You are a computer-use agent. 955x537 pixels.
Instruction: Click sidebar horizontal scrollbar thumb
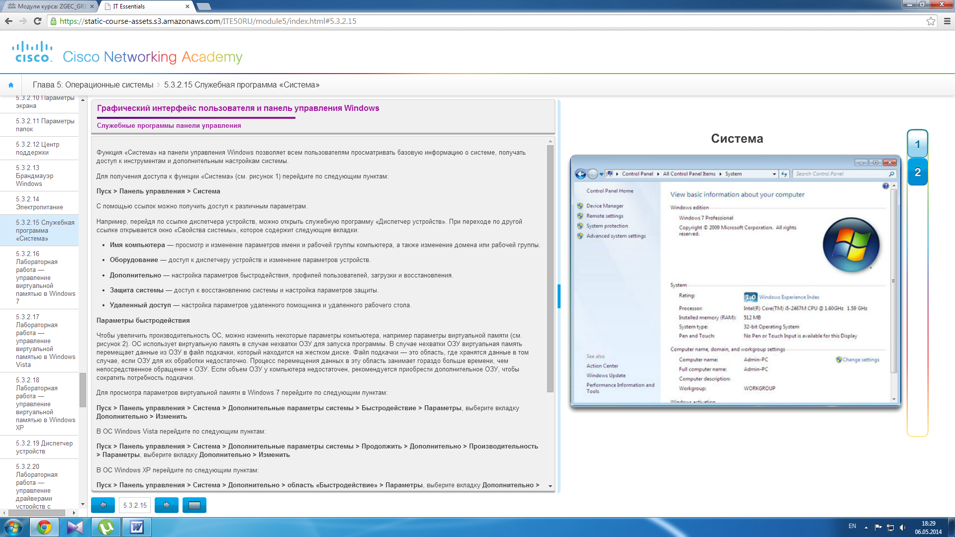[36, 513]
